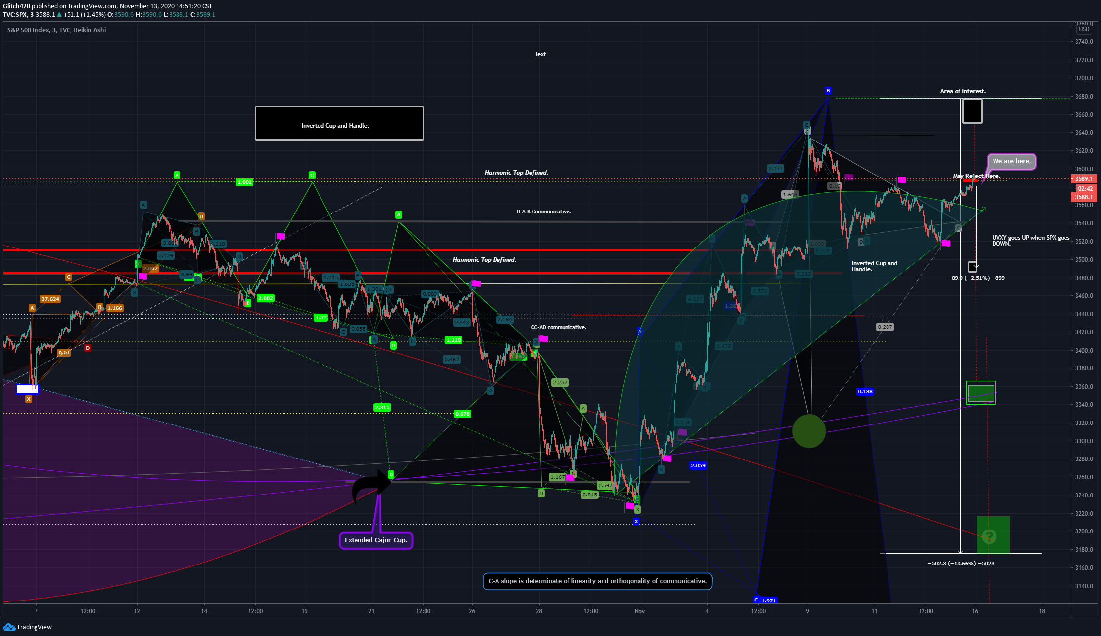
Task: Click the green 0.078 ratio label
Action: pyautogui.click(x=462, y=414)
